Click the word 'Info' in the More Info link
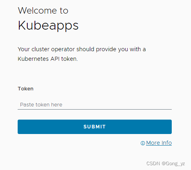Viewport: 191px width, 170px height. click(x=167, y=143)
